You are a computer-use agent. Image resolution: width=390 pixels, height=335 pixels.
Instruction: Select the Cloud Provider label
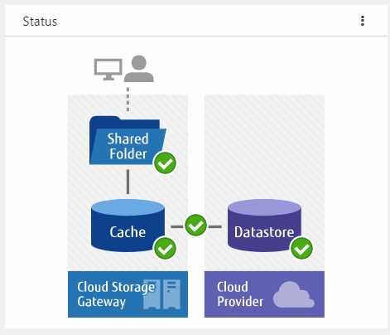tap(240, 294)
